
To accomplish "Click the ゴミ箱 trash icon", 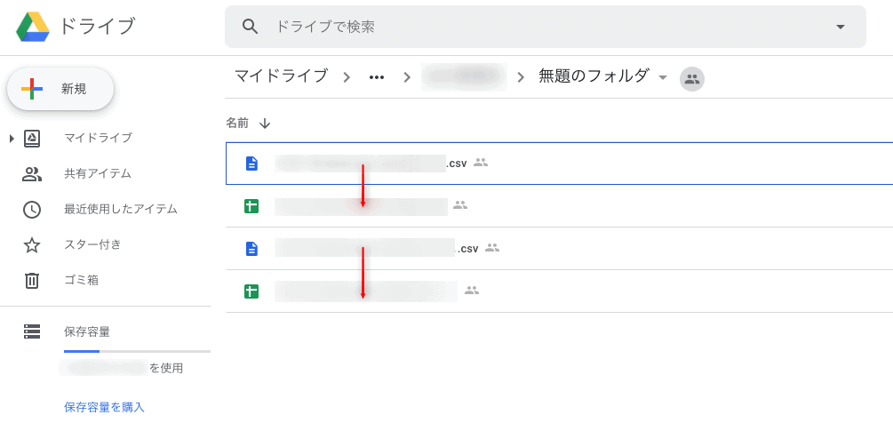I will [x=32, y=280].
